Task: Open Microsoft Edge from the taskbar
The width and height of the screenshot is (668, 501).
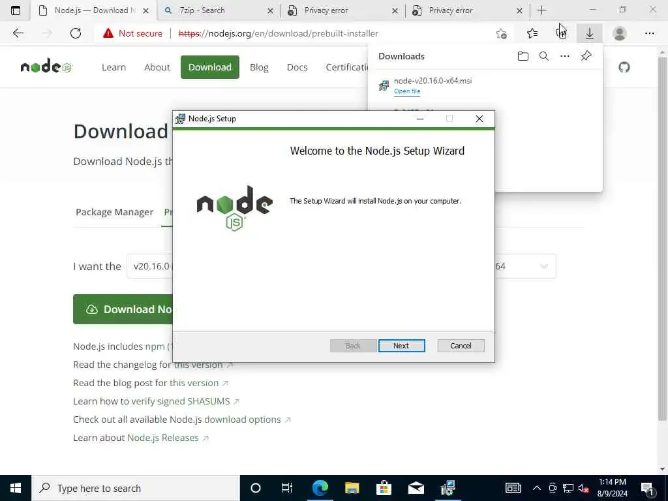Action: pyautogui.click(x=320, y=488)
